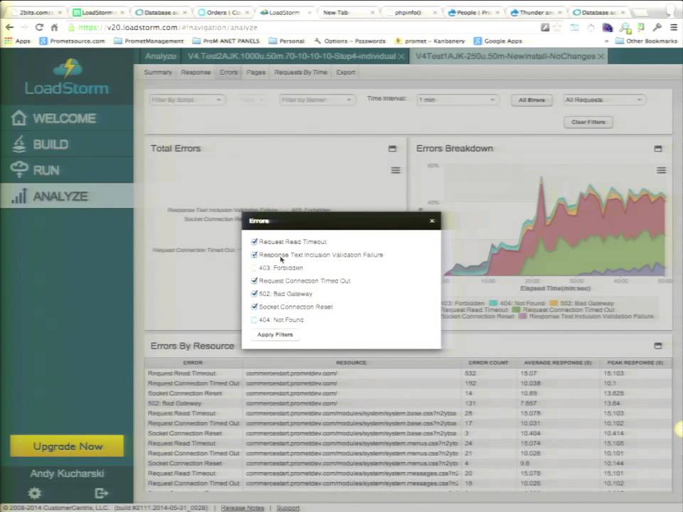
Task: Switch to the Pages tab
Action: click(x=255, y=73)
